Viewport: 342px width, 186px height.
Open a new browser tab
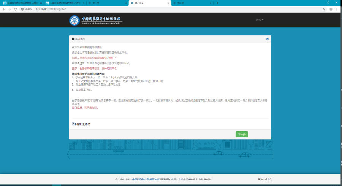[x=217, y=3]
